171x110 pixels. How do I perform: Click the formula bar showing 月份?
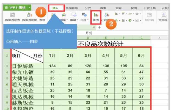pyautogui.click(x=123, y=33)
